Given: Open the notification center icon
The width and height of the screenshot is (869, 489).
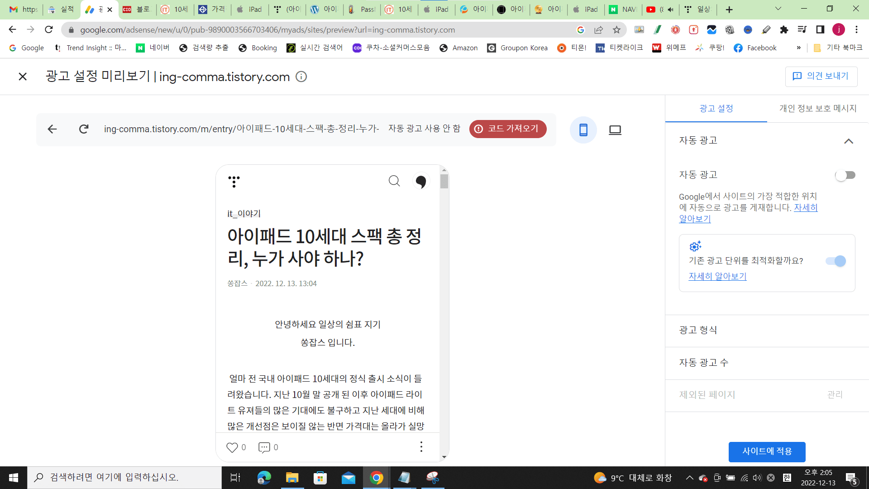Looking at the screenshot, I should point(851,478).
